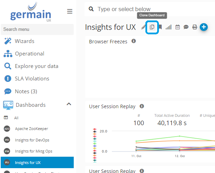Open the calendar date picker icon

(x=178, y=27)
